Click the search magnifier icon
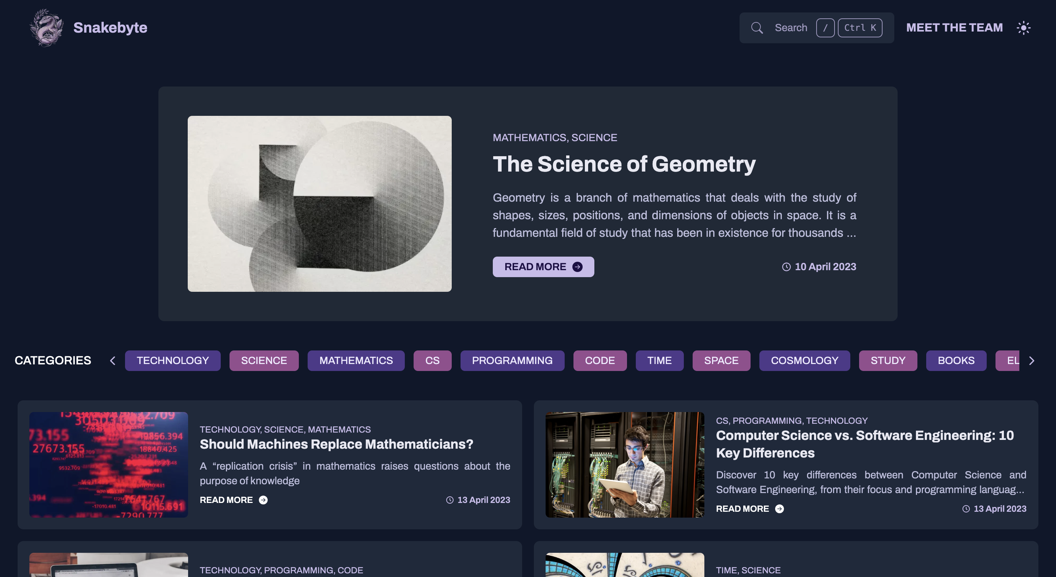Image resolution: width=1056 pixels, height=577 pixels. pyautogui.click(x=757, y=28)
